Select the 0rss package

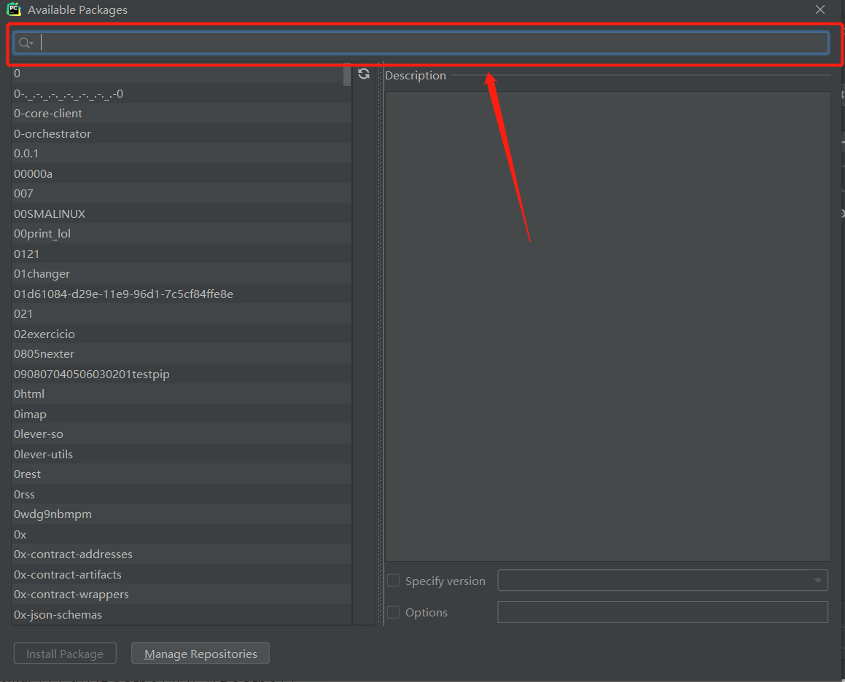[x=182, y=494]
